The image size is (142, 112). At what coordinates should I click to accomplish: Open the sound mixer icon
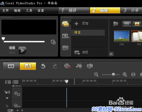(x=79, y=66)
